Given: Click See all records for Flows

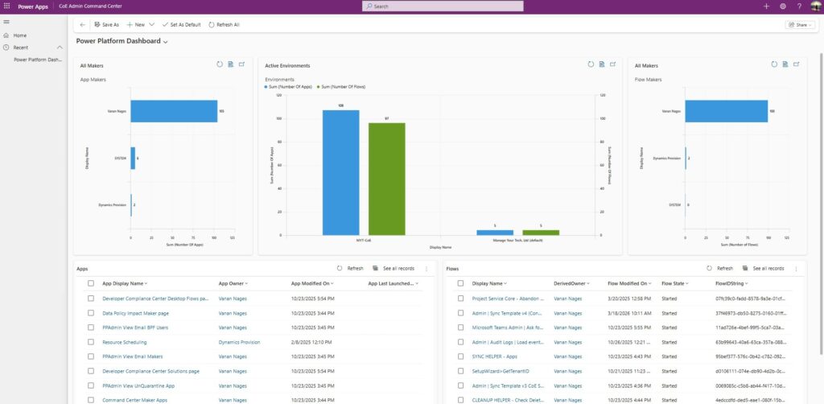Looking at the screenshot, I should (x=764, y=268).
